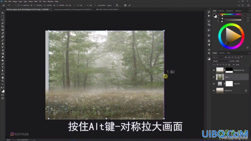The height and width of the screenshot is (141, 251).
Task: Select the Dodge tool
Action: [x=3, y=61]
